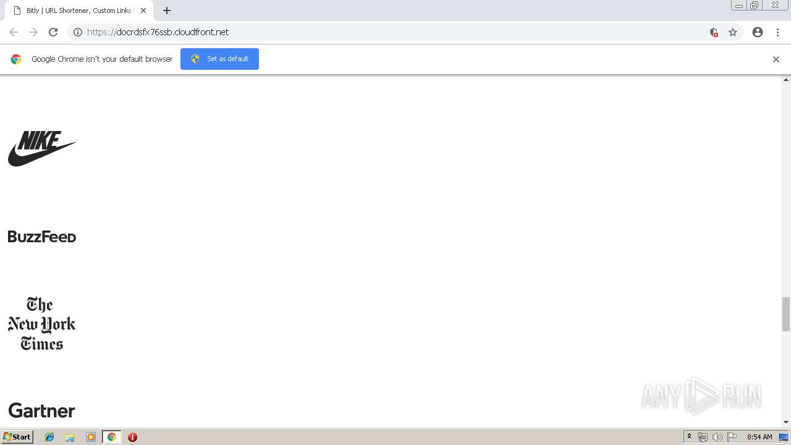The image size is (791, 445).
Task: Click the BuzzFeed logo
Action: coord(42,237)
